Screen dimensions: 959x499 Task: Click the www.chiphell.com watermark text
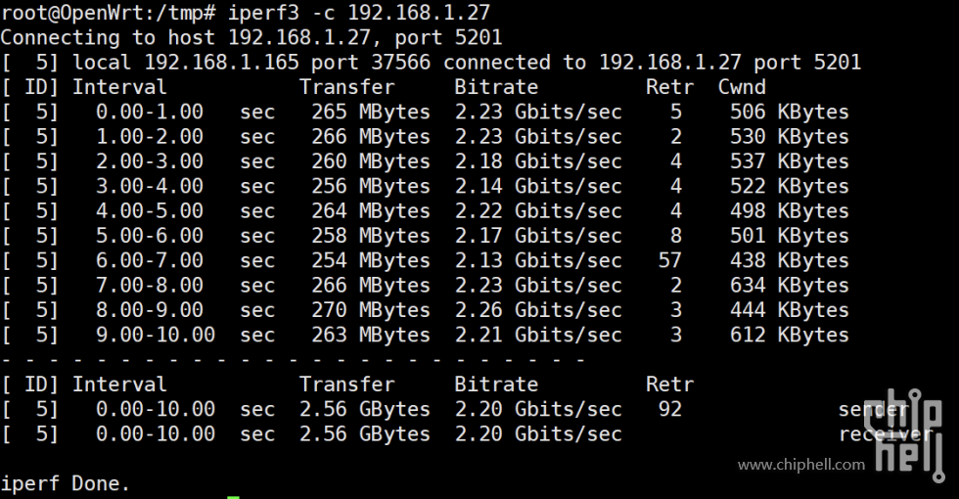[x=801, y=465]
